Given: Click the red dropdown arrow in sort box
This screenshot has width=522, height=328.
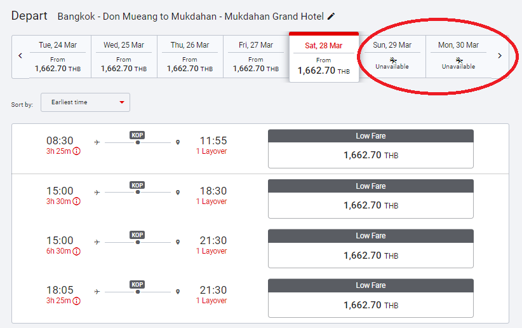Looking at the screenshot, I should pyautogui.click(x=122, y=102).
